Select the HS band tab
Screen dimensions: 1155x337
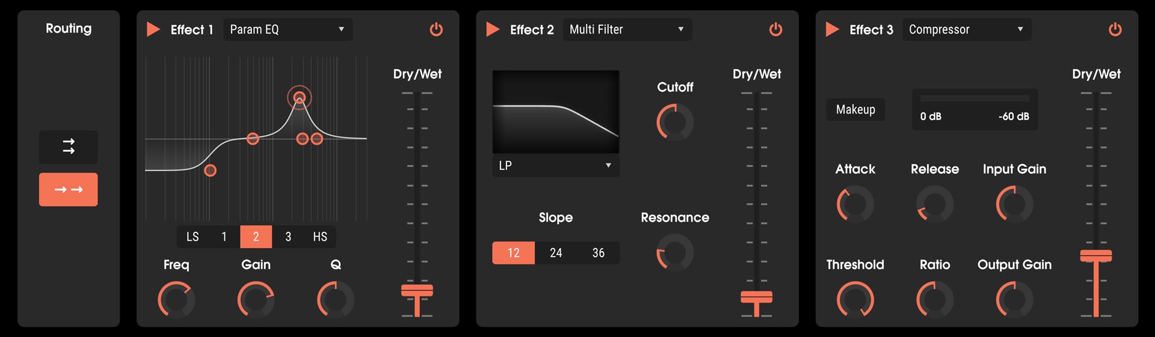pyautogui.click(x=320, y=237)
